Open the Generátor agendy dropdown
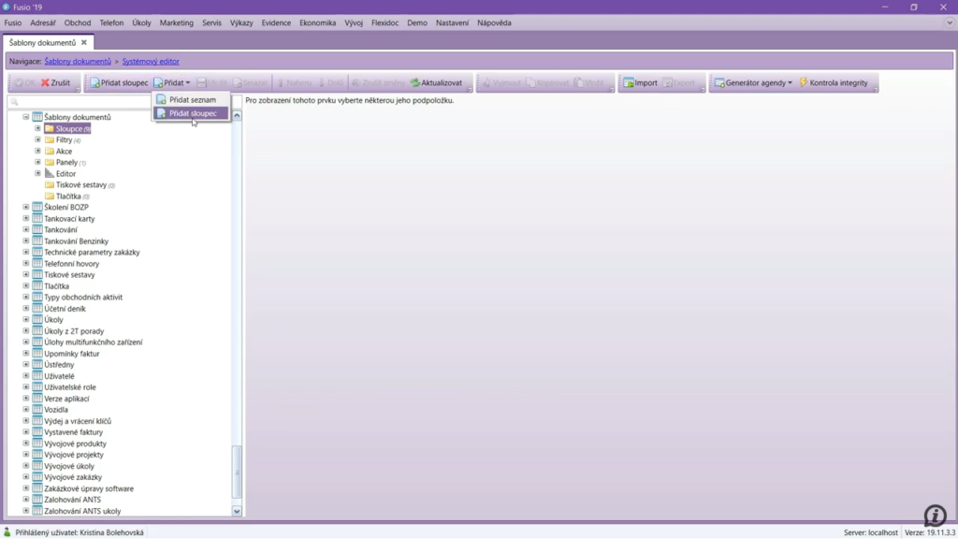This screenshot has height=539, width=958. coord(753,83)
